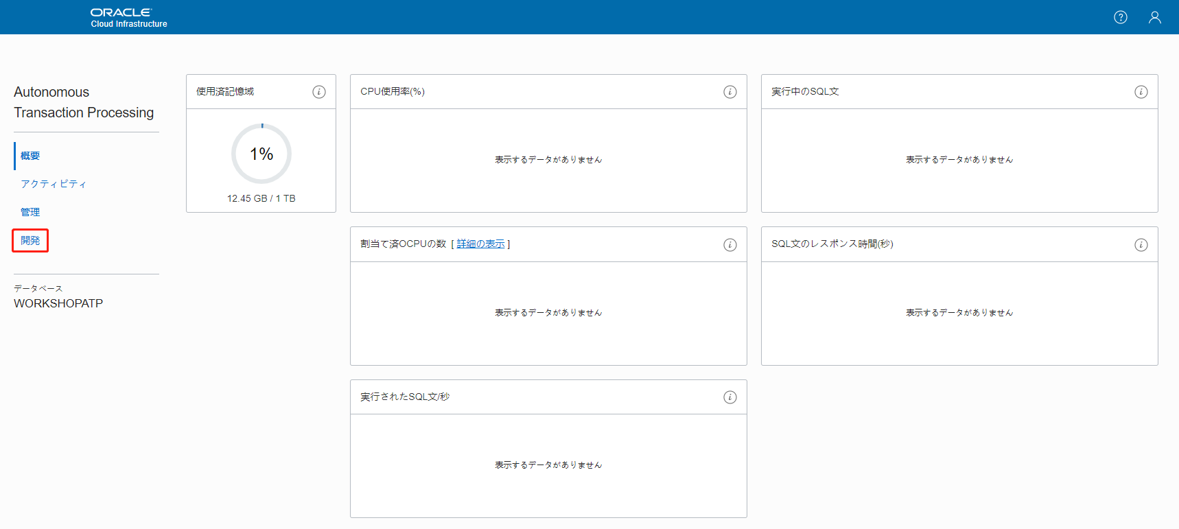This screenshot has width=1179, height=529.
Task: Open the user profile icon
Action: click(x=1154, y=17)
